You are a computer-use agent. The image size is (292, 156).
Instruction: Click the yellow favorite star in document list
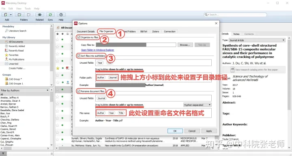click(x=58, y=68)
